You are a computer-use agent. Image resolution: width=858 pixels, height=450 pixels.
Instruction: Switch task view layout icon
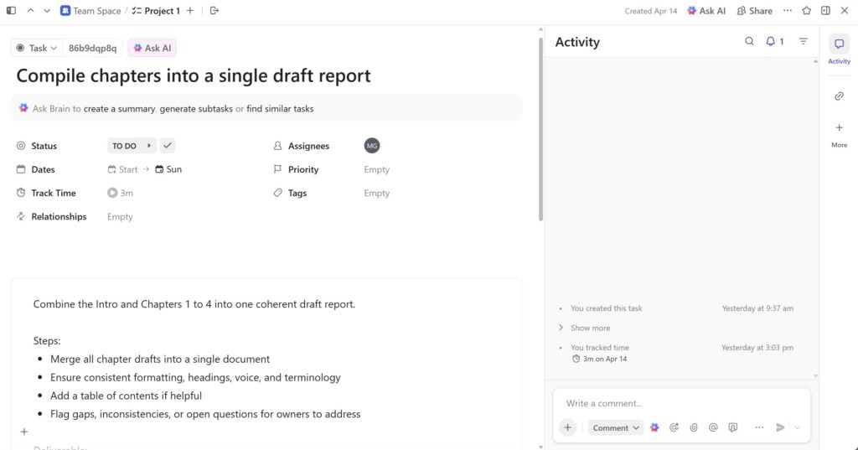click(825, 10)
